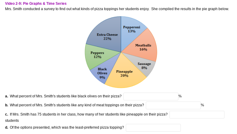Click the survey description sentence
This screenshot has height=134, width=237.
tap(117, 9)
